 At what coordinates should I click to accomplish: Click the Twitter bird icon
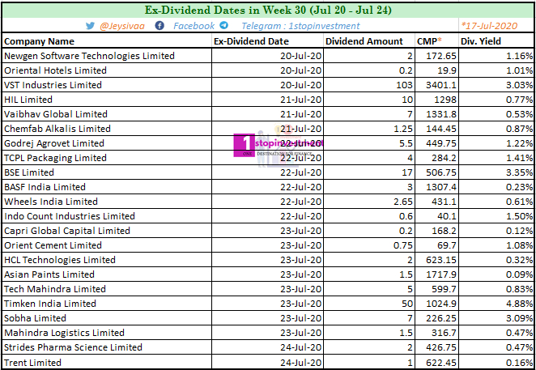pyautogui.click(x=90, y=26)
